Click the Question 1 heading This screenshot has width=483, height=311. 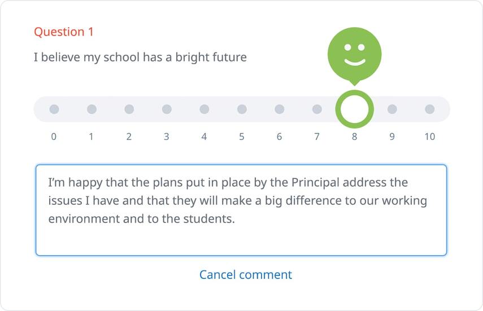(x=64, y=32)
